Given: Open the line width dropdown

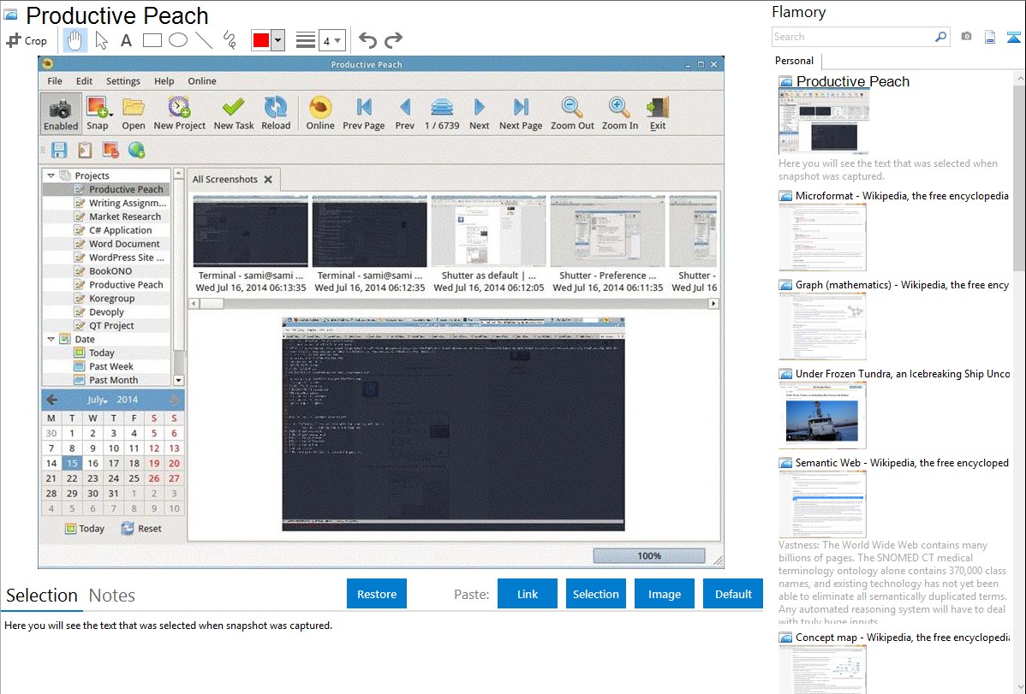Looking at the screenshot, I should (x=331, y=40).
